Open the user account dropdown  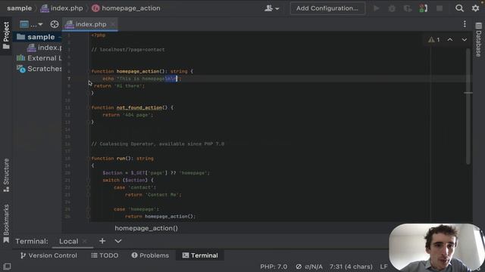[x=271, y=8]
